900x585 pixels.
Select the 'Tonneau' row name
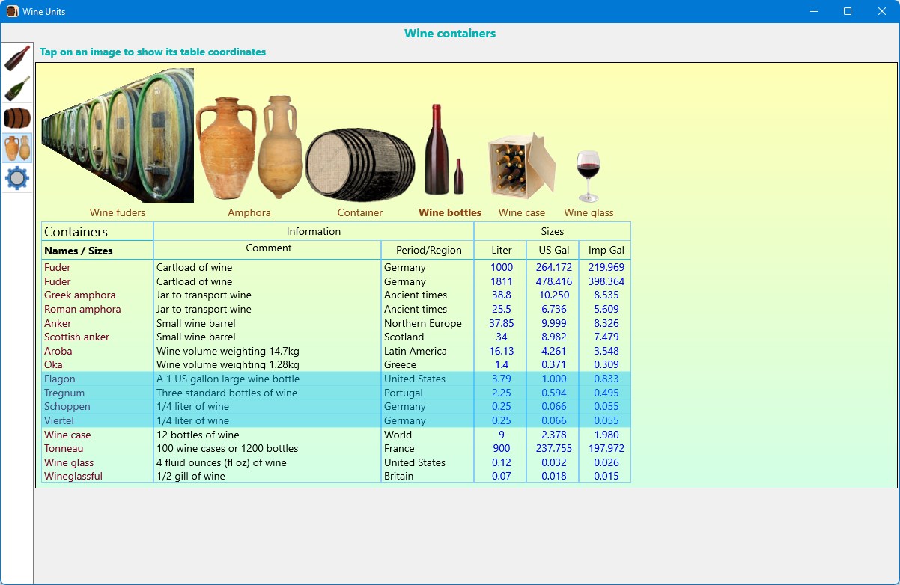(64, 448)
